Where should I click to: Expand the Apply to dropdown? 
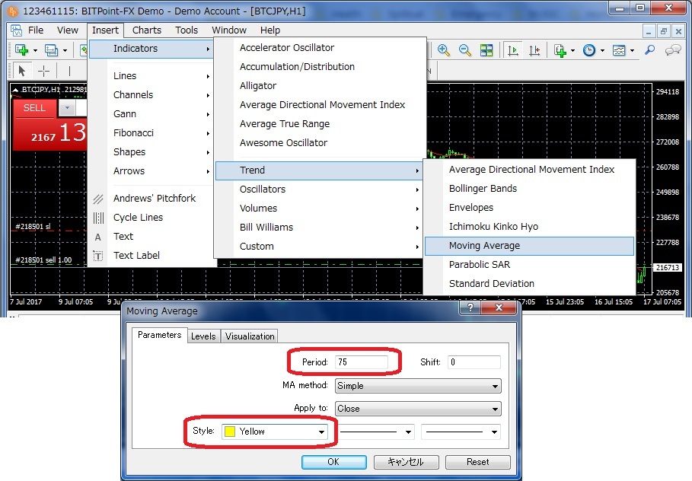click(418, 409)
